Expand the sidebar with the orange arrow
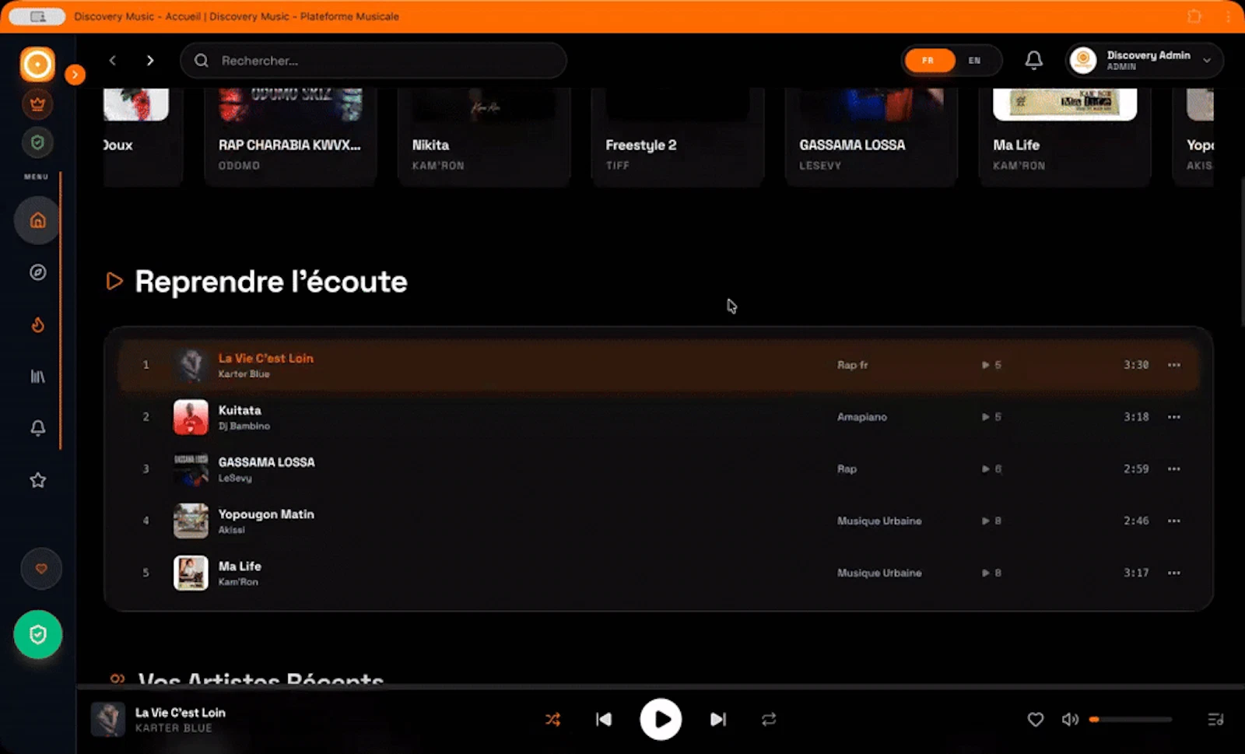This screenshot has height=754, width=1245. (75, 74)
